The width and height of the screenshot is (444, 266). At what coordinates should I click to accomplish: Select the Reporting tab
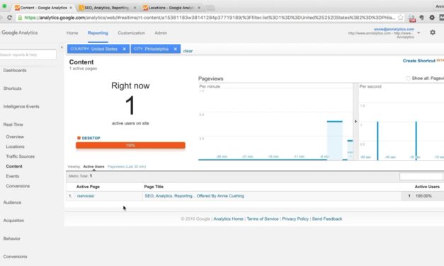[98, 33]
